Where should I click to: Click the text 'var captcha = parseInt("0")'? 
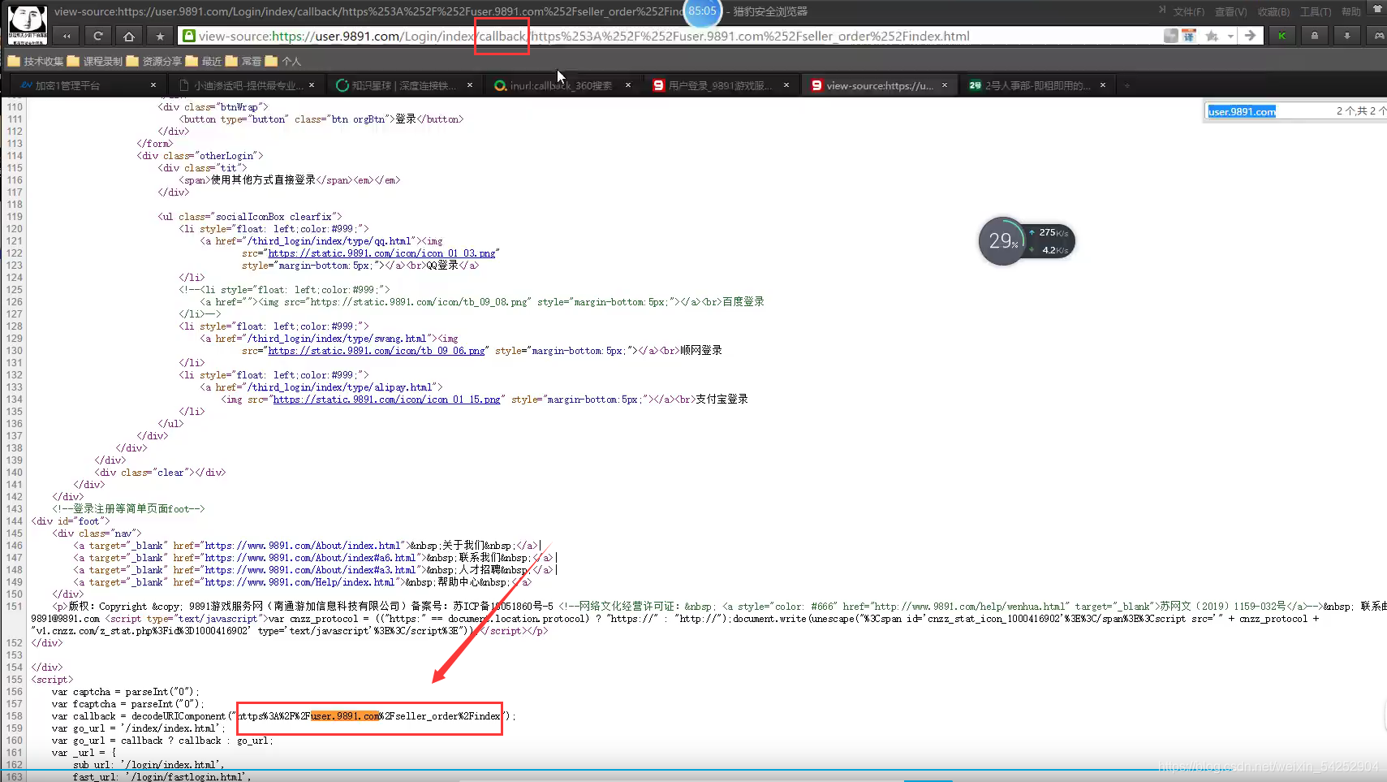click(x=124, y=692)
